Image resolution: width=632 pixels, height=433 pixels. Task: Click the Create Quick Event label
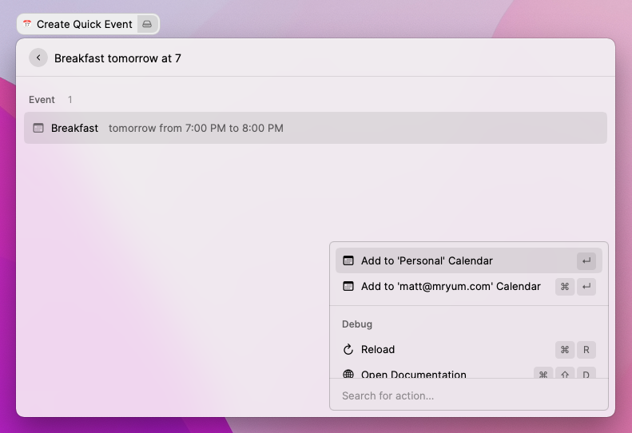(x=84, y=24)
